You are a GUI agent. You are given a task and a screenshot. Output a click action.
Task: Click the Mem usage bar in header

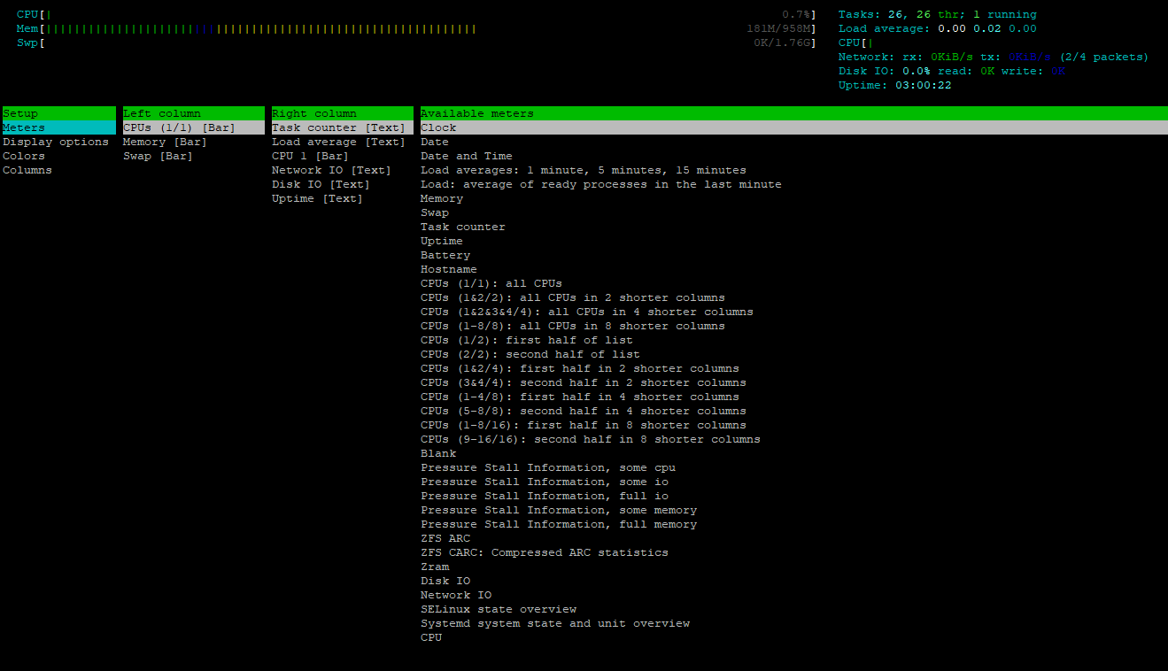(416, 28)
